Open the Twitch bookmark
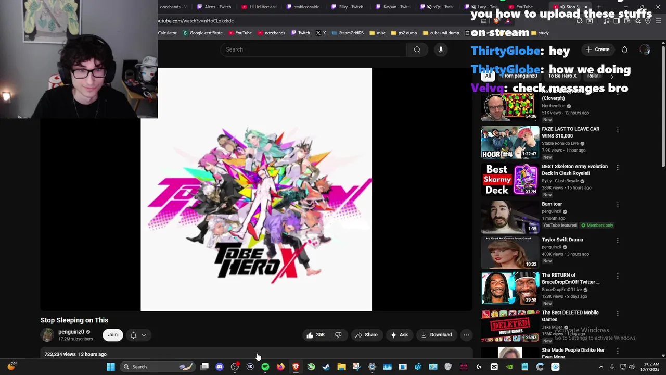 click(x=300, y=33)
